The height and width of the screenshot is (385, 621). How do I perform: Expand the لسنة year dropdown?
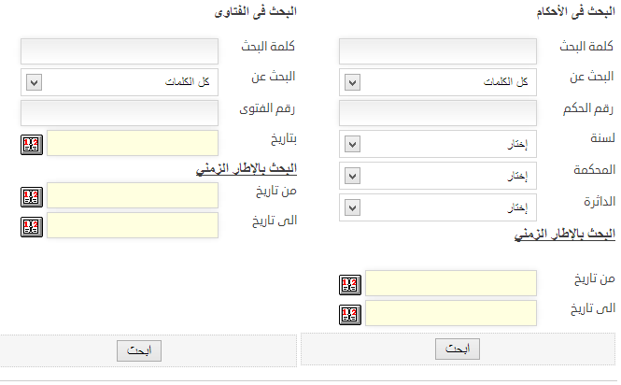click(x=438, y=144)
